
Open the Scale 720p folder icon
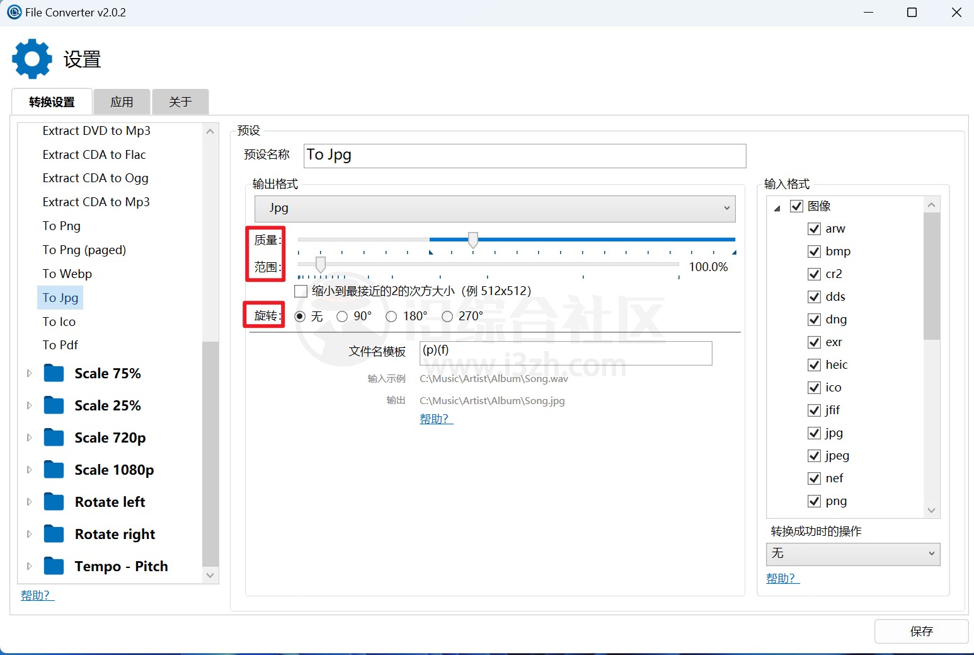tap(55, 438)
